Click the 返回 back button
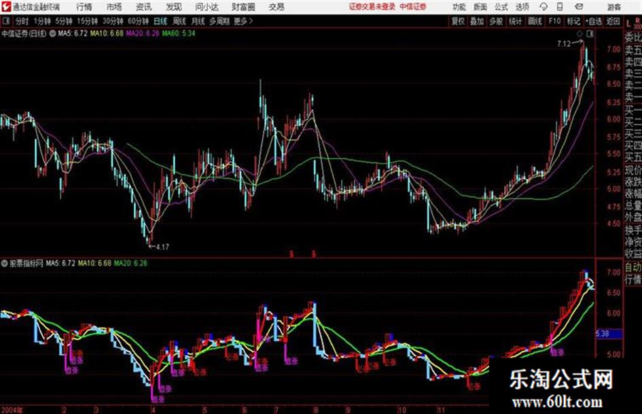Image resolution: width=642 pixels, height=414 pixels. click(613, 21)
